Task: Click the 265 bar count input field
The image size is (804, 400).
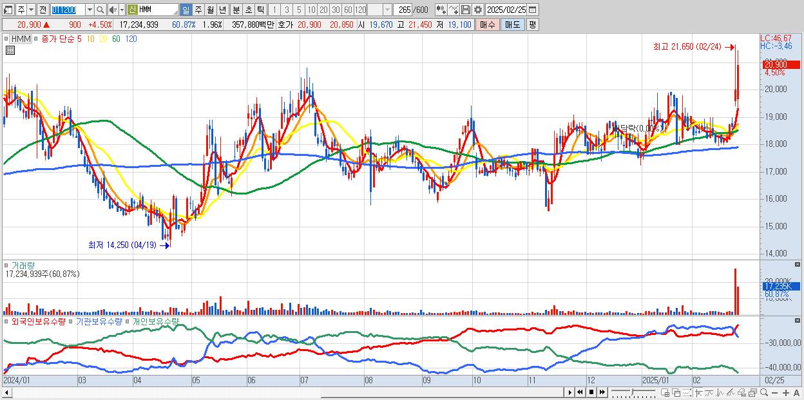Action: click(403, 10)
